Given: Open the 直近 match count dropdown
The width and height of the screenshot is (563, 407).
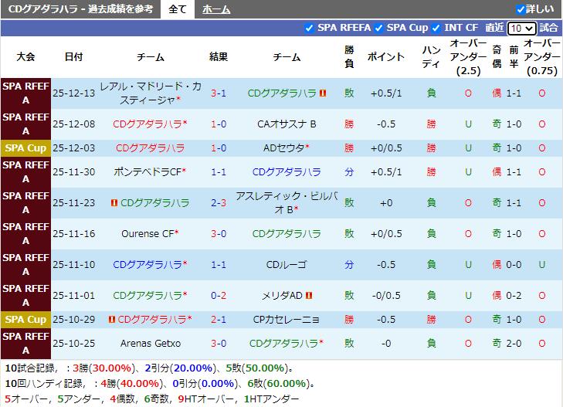Looking at the screenshot, I should pyautogui.click(x=521, y=28).
